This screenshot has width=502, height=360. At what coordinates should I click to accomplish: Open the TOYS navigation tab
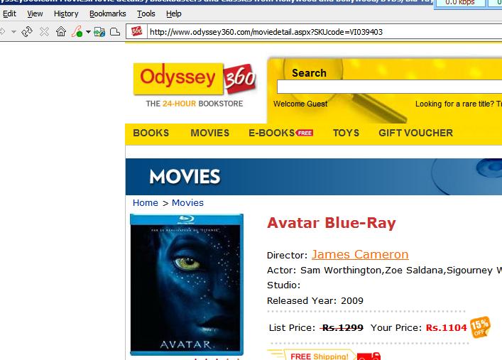pyautogui.click(x=346, y=133)
